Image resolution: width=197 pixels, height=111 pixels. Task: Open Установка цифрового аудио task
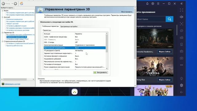[16, 26]
